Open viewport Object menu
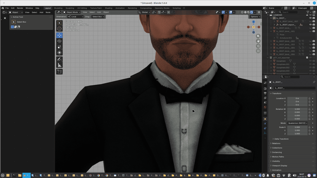 [106, 12]
